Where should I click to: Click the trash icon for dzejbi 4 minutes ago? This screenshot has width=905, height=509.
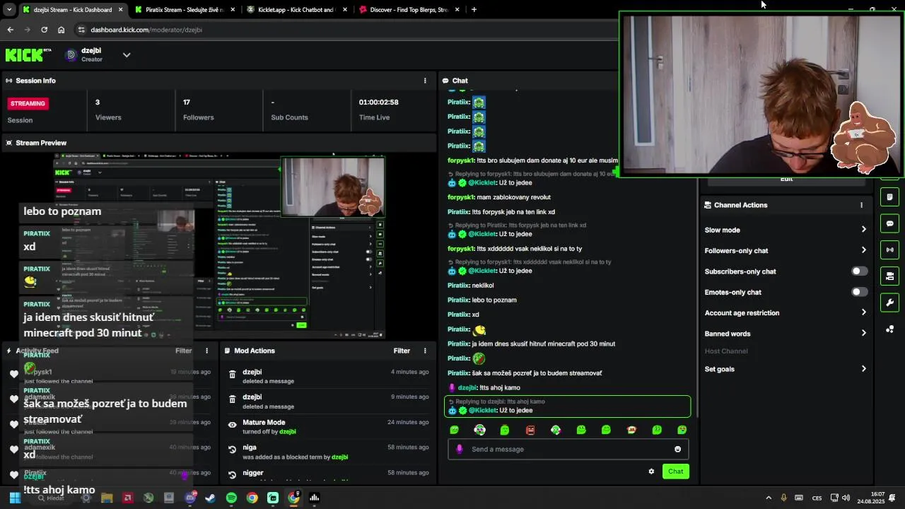pos(232,375)
